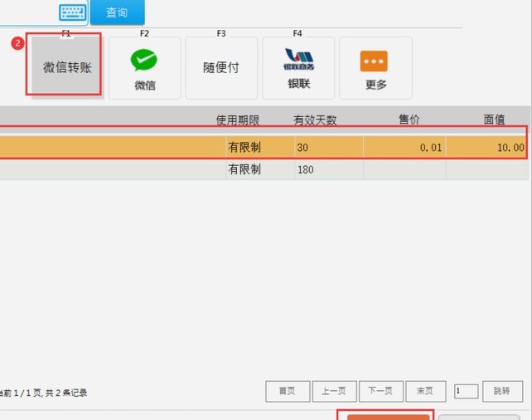Open 更多 more payment options
Viewport: 532px width, 420px height.
click(375, 68)
